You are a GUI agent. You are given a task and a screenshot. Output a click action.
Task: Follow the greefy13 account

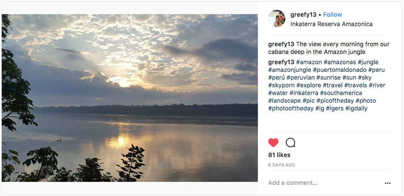coord(332,15)
